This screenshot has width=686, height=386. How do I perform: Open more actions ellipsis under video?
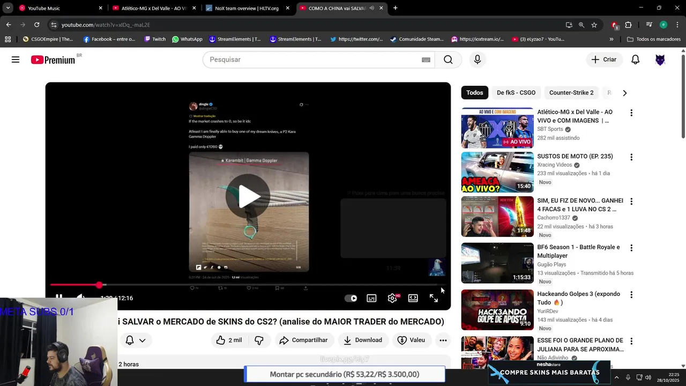pyautogui.click(x=443, y=340)
